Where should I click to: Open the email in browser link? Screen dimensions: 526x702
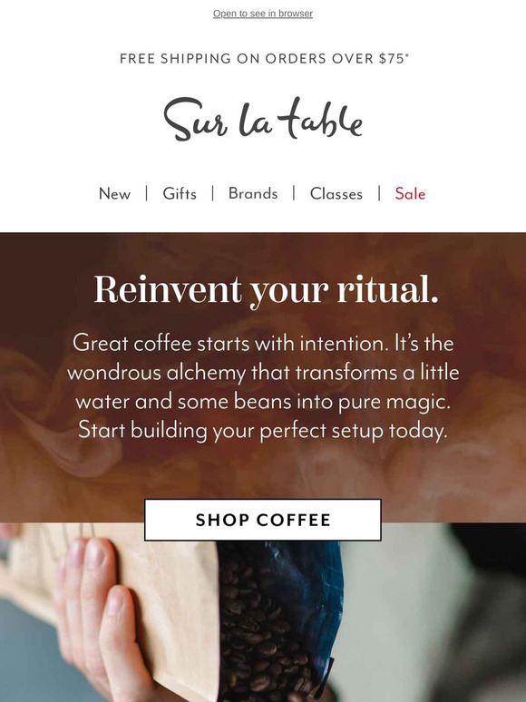(263, 14)
